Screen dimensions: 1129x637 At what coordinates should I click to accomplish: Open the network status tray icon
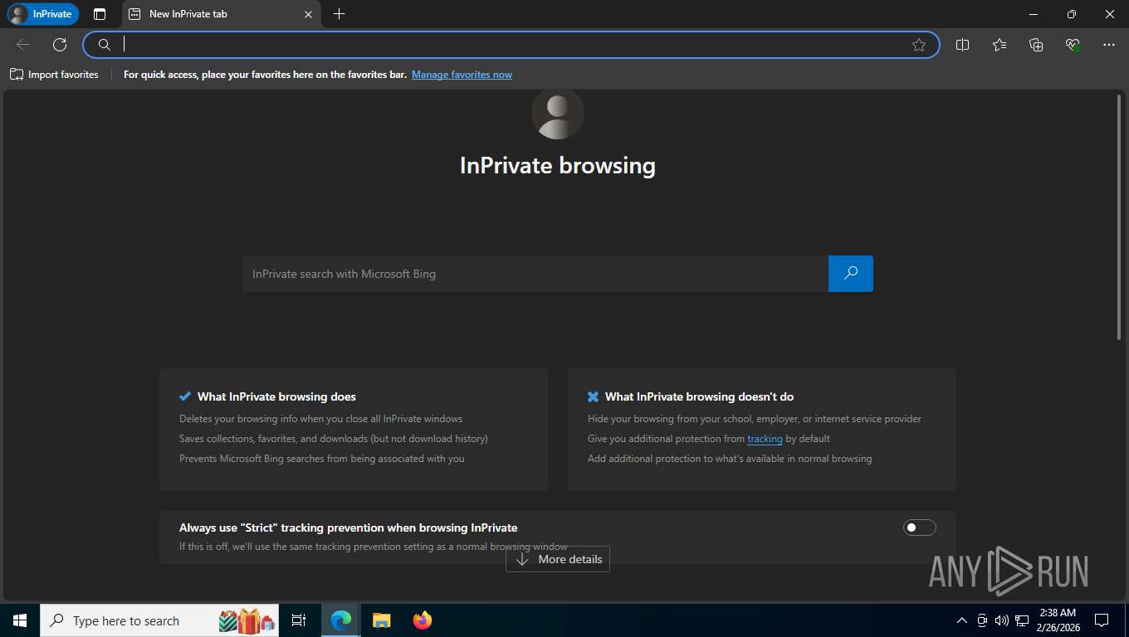tap(1022, 620)
